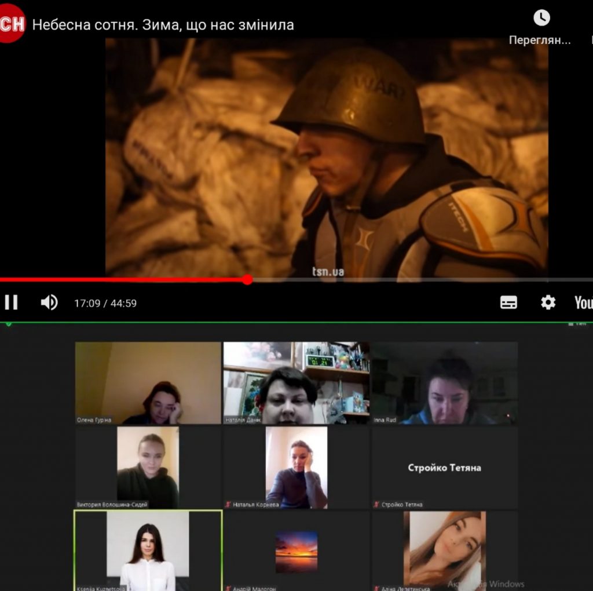Select Олена Гуріна's video tile
Screen dimensions: 593x591
pyautogui.click(x=148, y=382)
